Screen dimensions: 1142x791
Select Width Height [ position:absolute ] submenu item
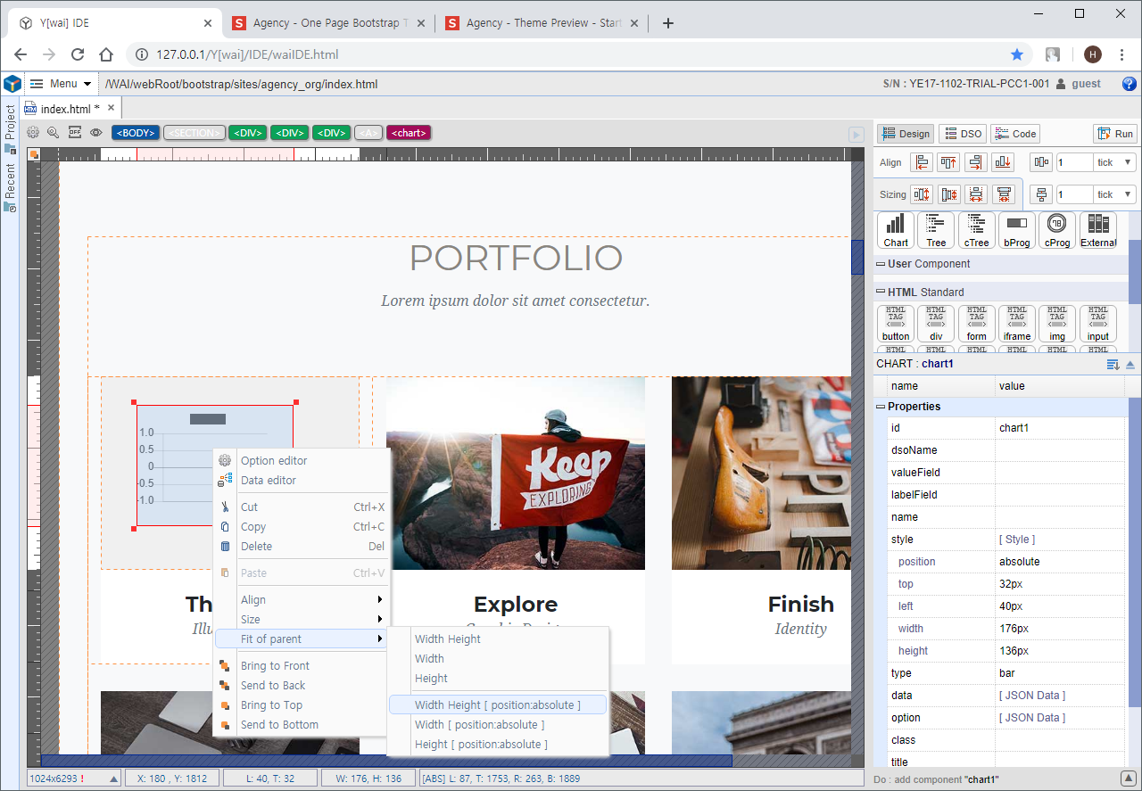(x=497, y=705)
